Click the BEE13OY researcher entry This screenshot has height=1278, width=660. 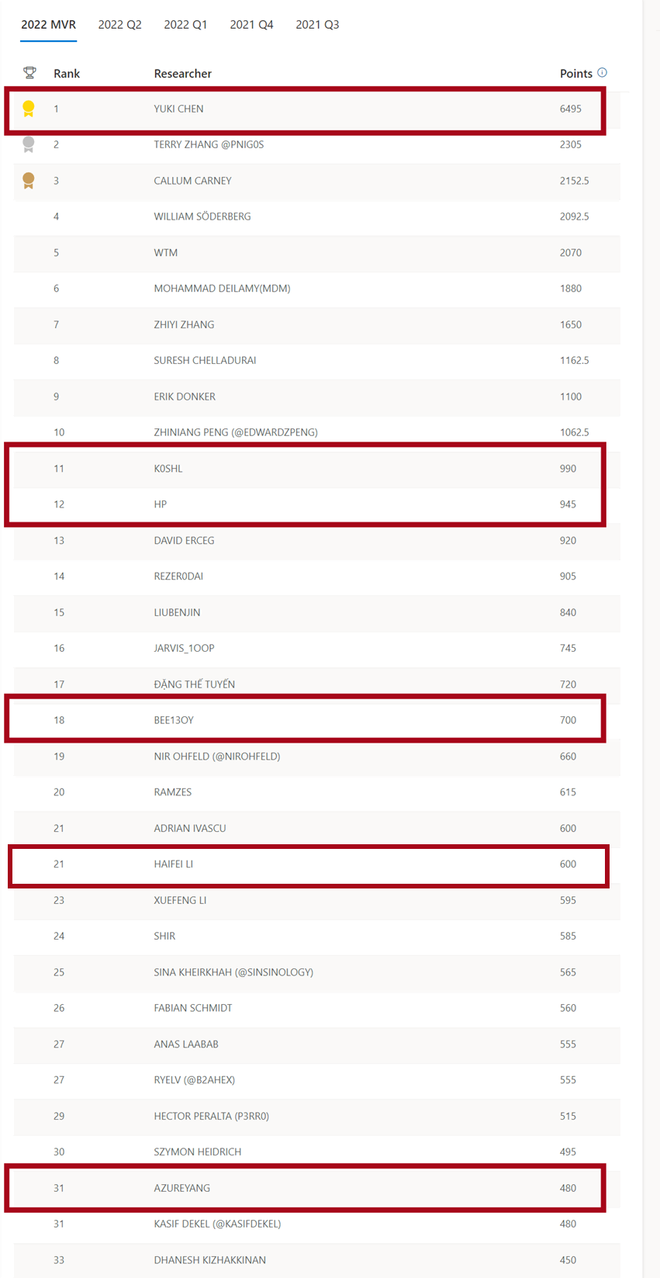174,720
